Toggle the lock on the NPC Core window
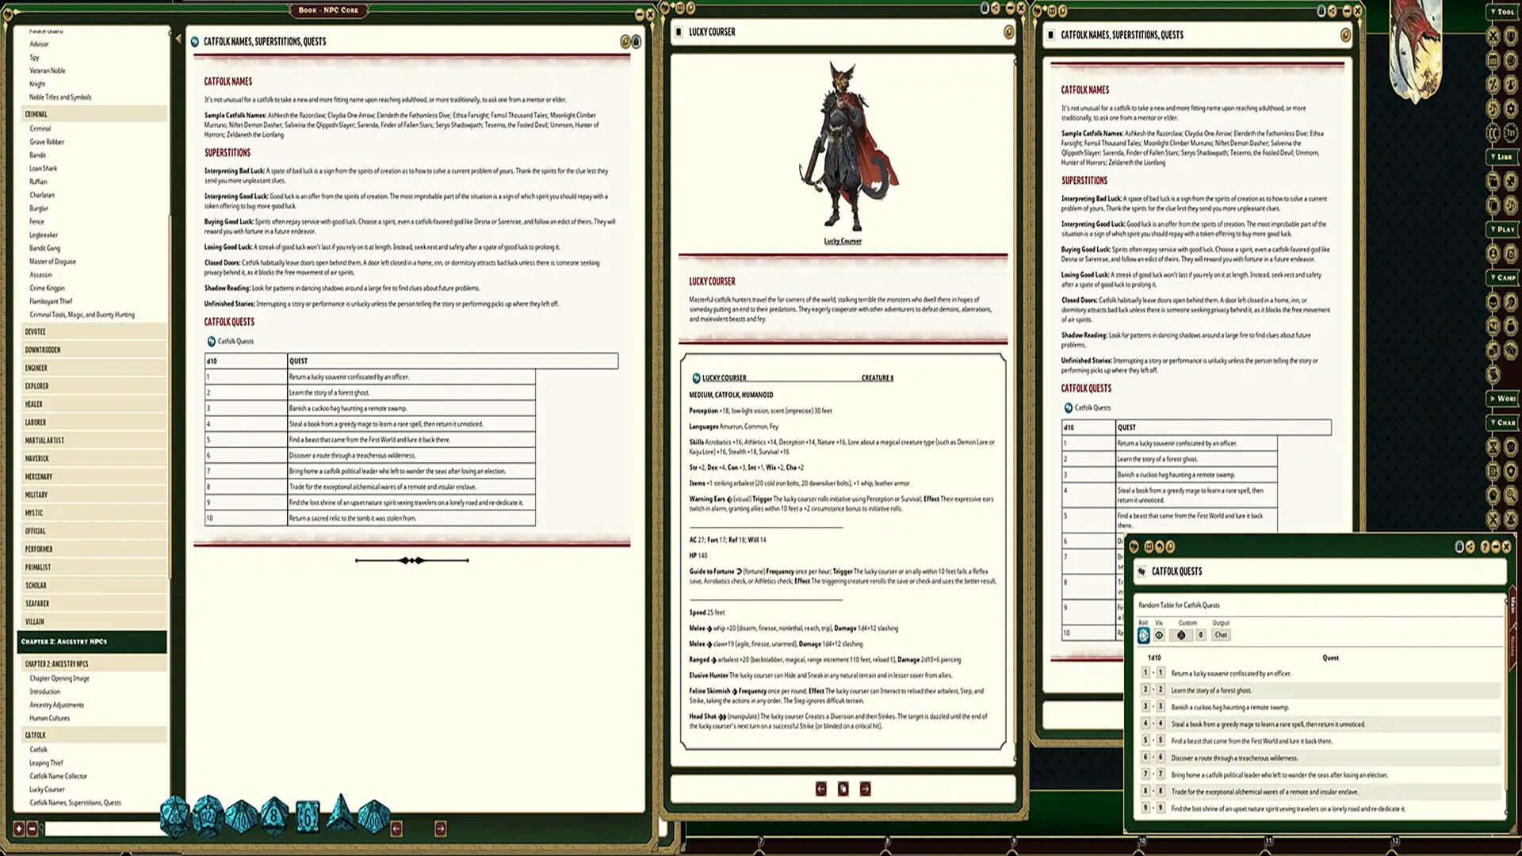The width and height of the screenshot is (1522, 856). (635, 41)
